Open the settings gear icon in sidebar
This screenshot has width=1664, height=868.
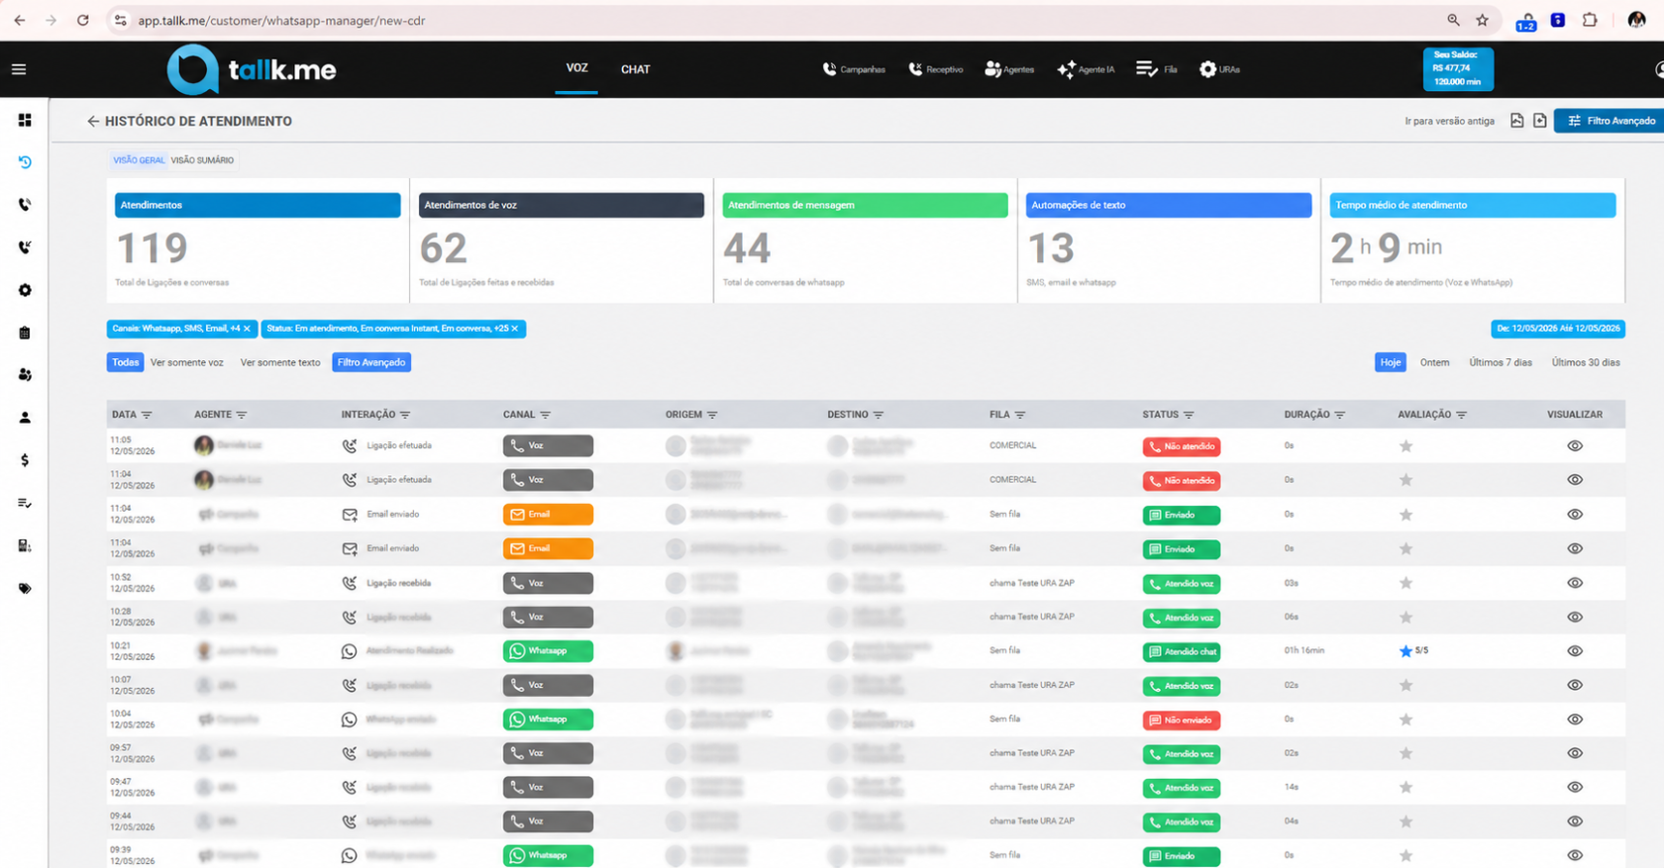(x=25, y=290)
